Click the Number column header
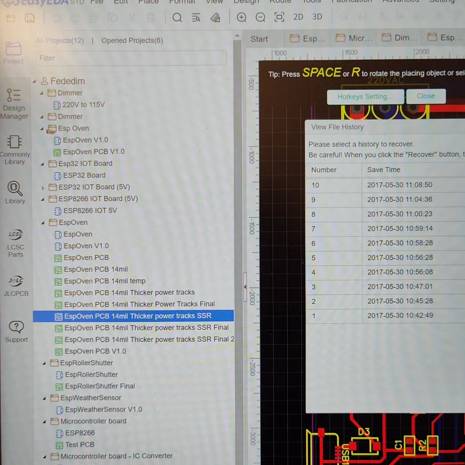This screenshot has width=465, height=465. [324, 170]
